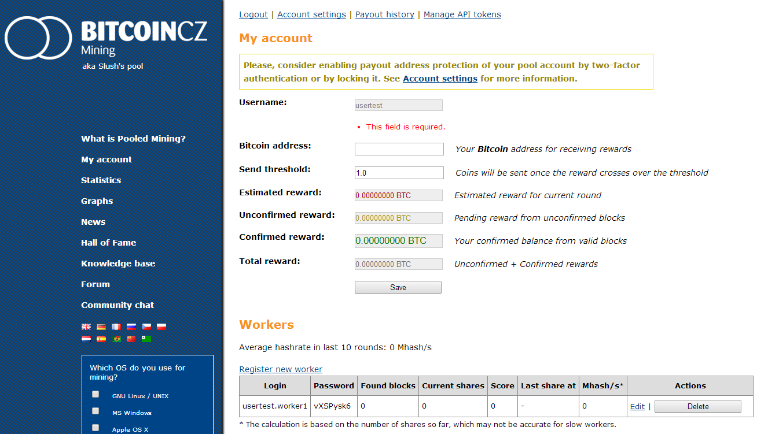Image resolution: width=768 pixels, height=434 pixels.
Task: Select Portuguese via Portugal-Brazil flag
Action: [116, 339]
